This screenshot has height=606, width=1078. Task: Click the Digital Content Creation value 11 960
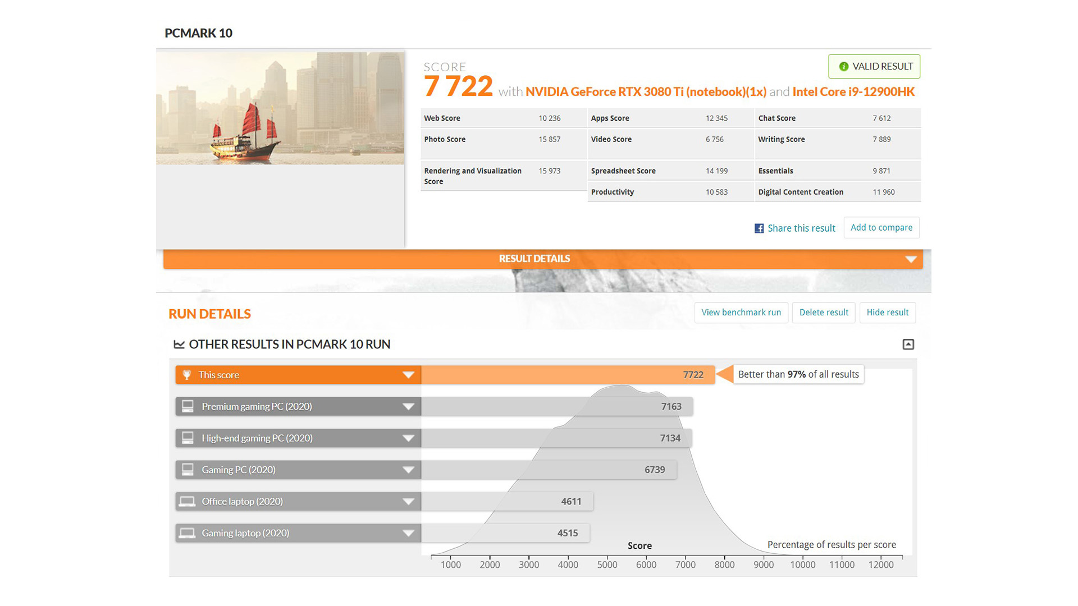point(884,192)
